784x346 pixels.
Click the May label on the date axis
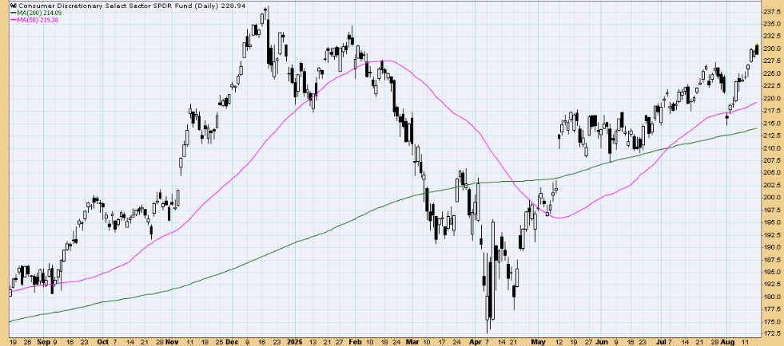coord(538,343)
